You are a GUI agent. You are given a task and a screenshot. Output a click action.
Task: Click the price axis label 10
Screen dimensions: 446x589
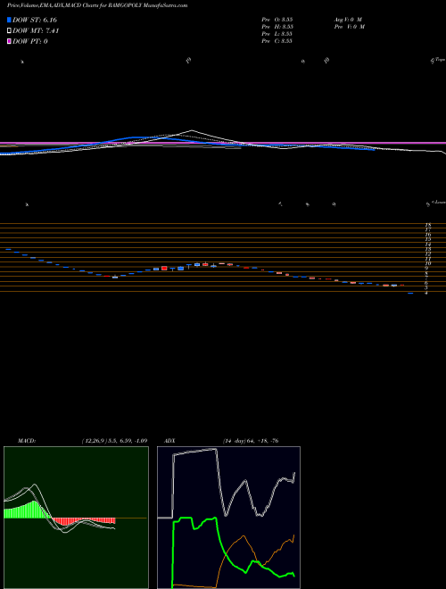[x=427, y=263]
